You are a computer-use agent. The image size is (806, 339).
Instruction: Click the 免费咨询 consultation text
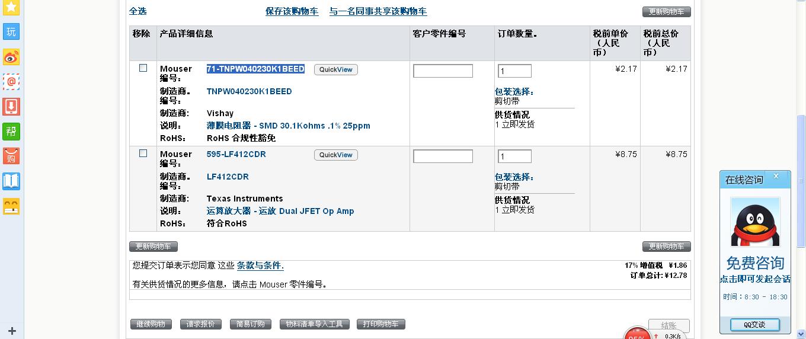755,263
